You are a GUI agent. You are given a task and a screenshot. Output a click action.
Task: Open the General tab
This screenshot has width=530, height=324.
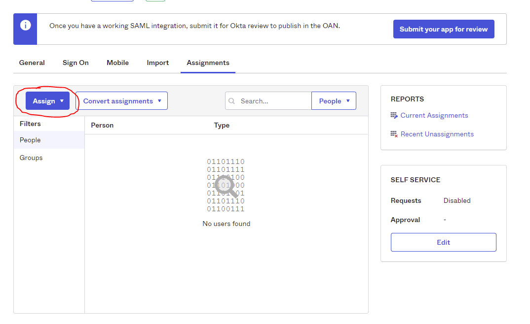[32, 63]
